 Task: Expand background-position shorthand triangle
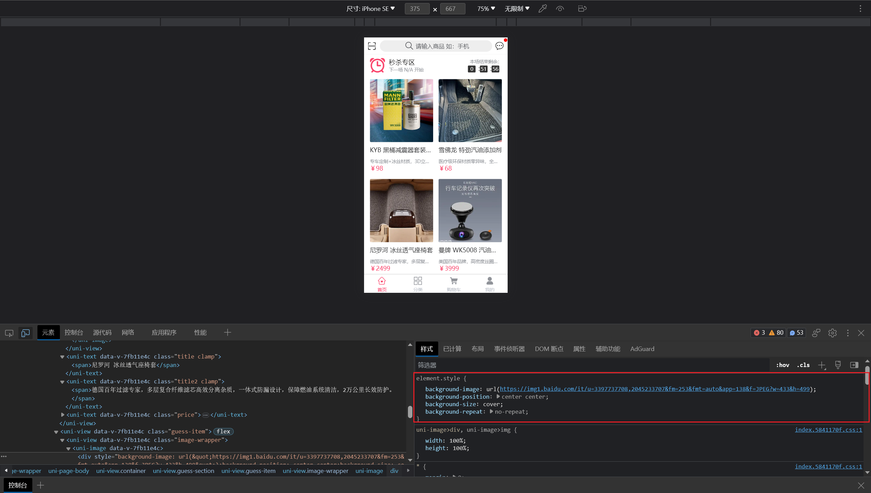coord(498,397)
